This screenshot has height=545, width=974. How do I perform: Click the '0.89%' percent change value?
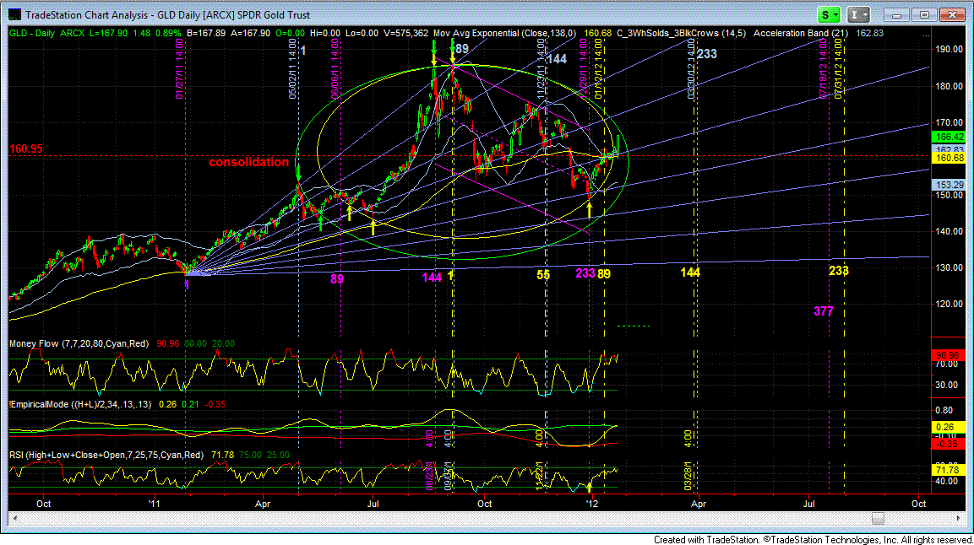[x=168, y=33]
